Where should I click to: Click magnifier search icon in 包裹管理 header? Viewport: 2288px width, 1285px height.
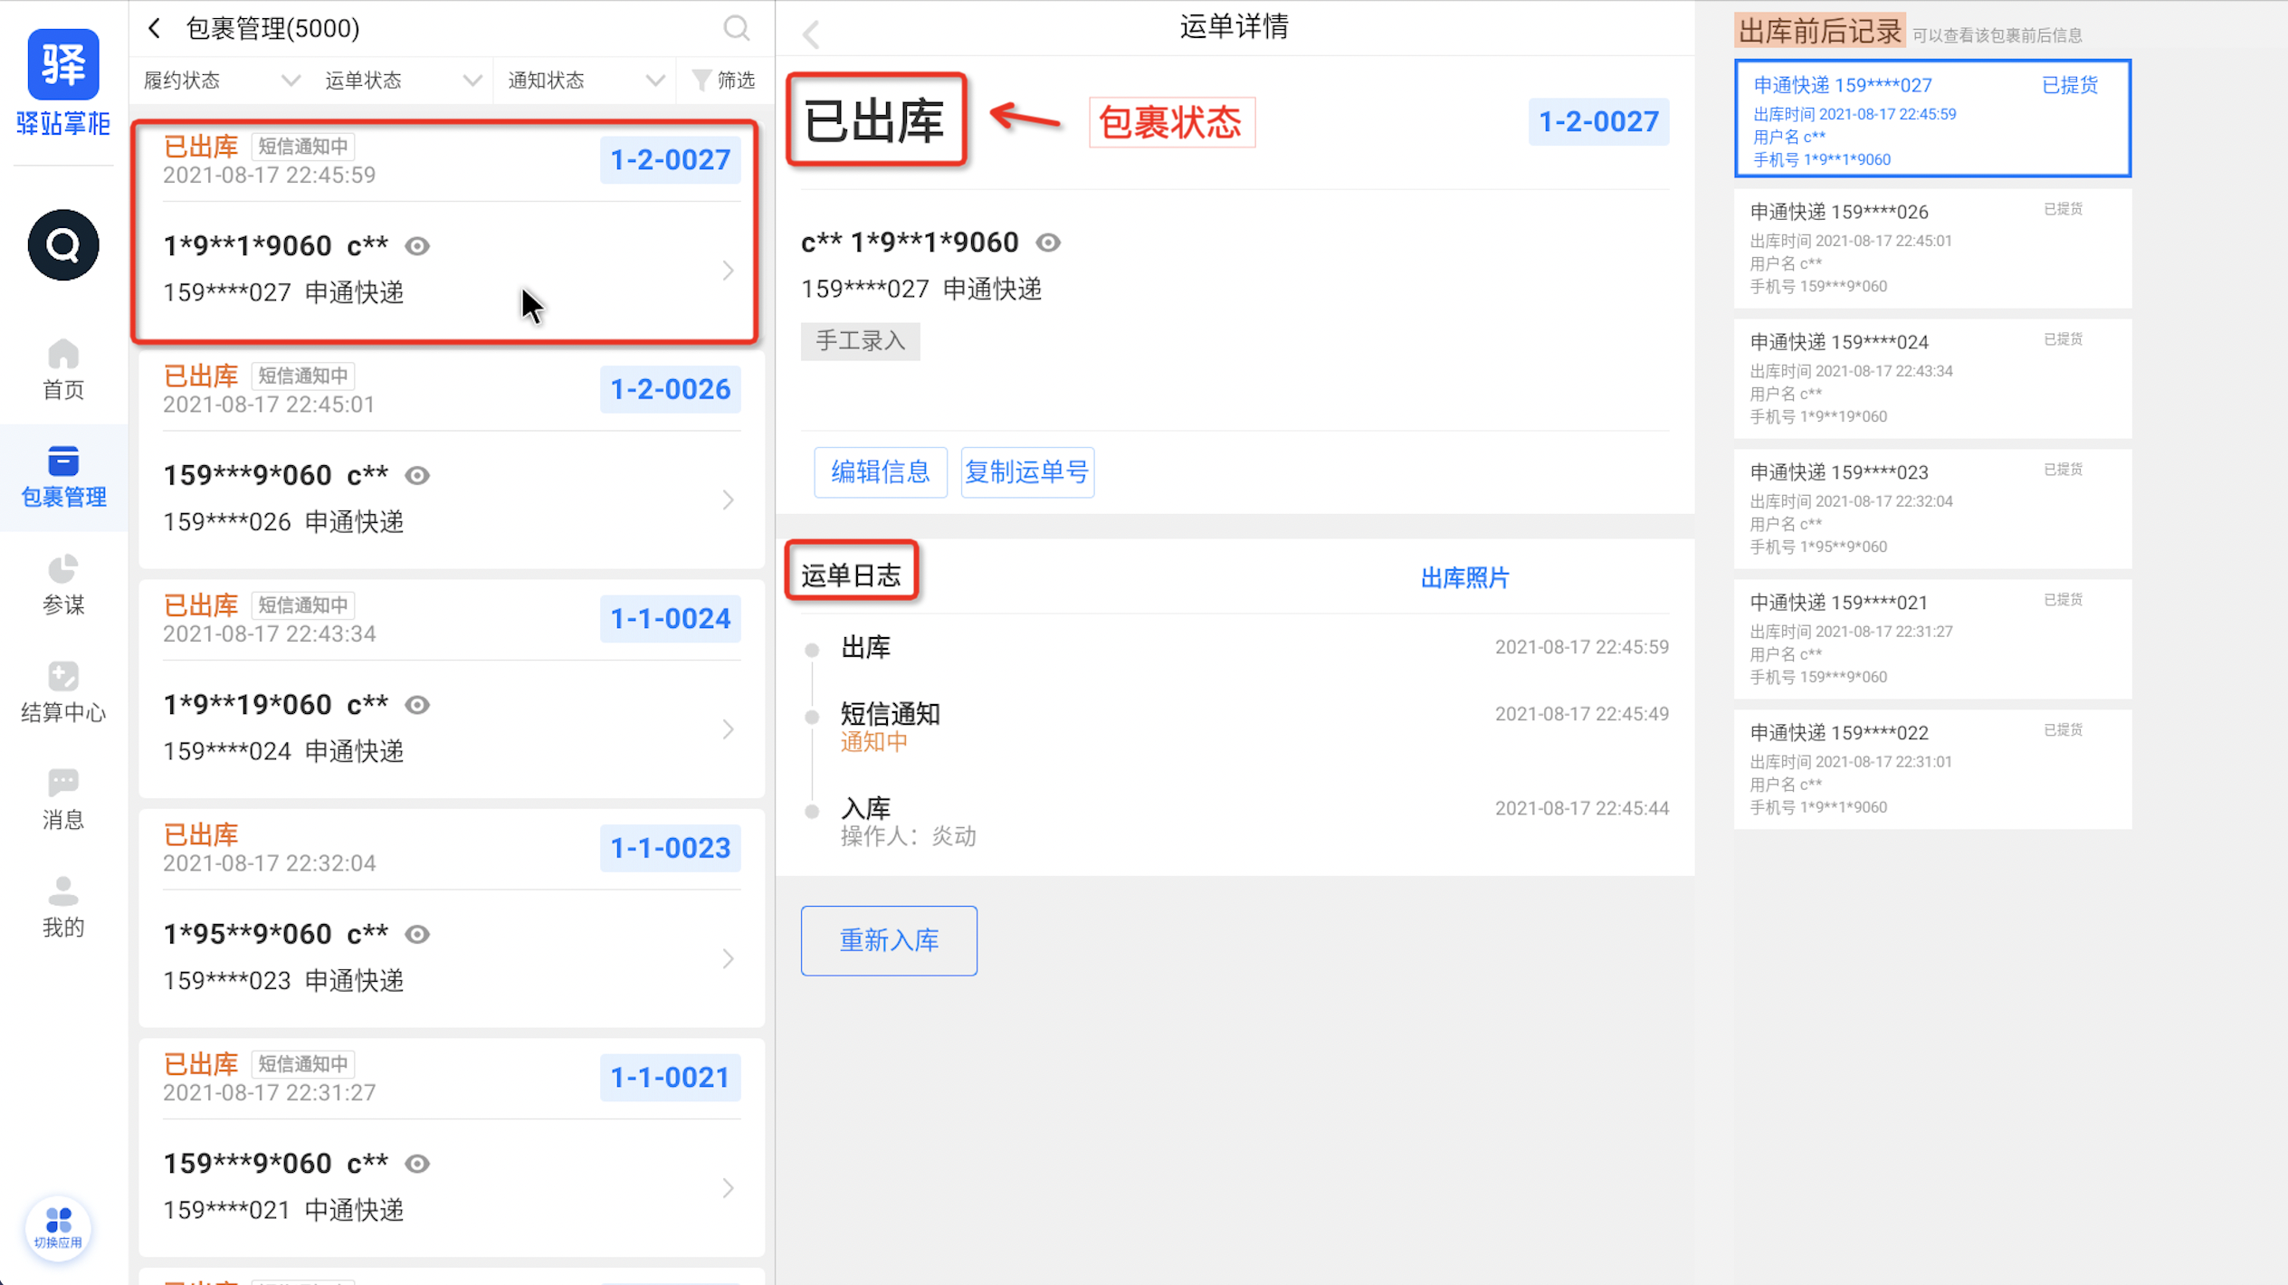click(x=737, y=28)
